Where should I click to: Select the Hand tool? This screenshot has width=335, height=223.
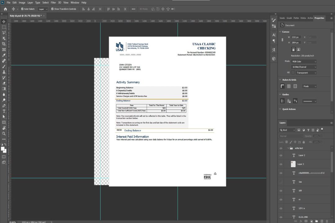[x=4, y=128]
